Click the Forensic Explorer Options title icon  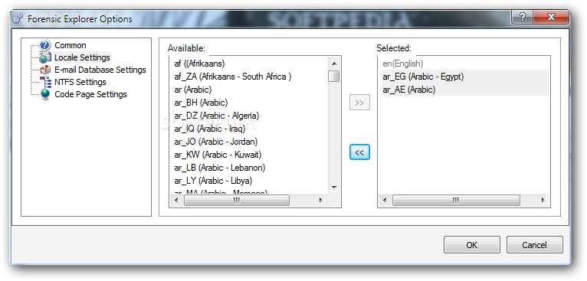pos(18,19)
